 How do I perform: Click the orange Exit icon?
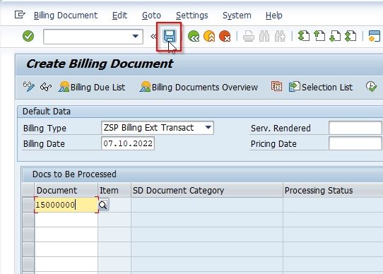209,37
